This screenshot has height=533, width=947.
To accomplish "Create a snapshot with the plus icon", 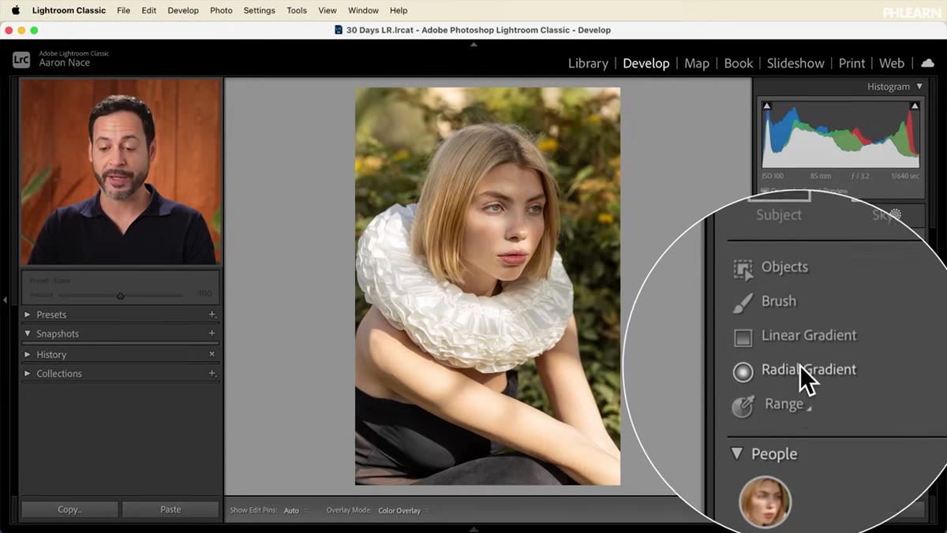I will click(211, 334).
